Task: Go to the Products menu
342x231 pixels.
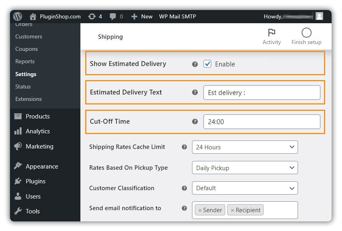Action: [x=38, y=117]
